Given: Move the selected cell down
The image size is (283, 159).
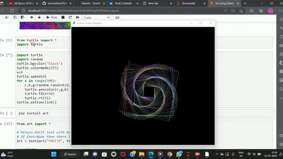Looking at the screenshot, I should coord(39,18).
